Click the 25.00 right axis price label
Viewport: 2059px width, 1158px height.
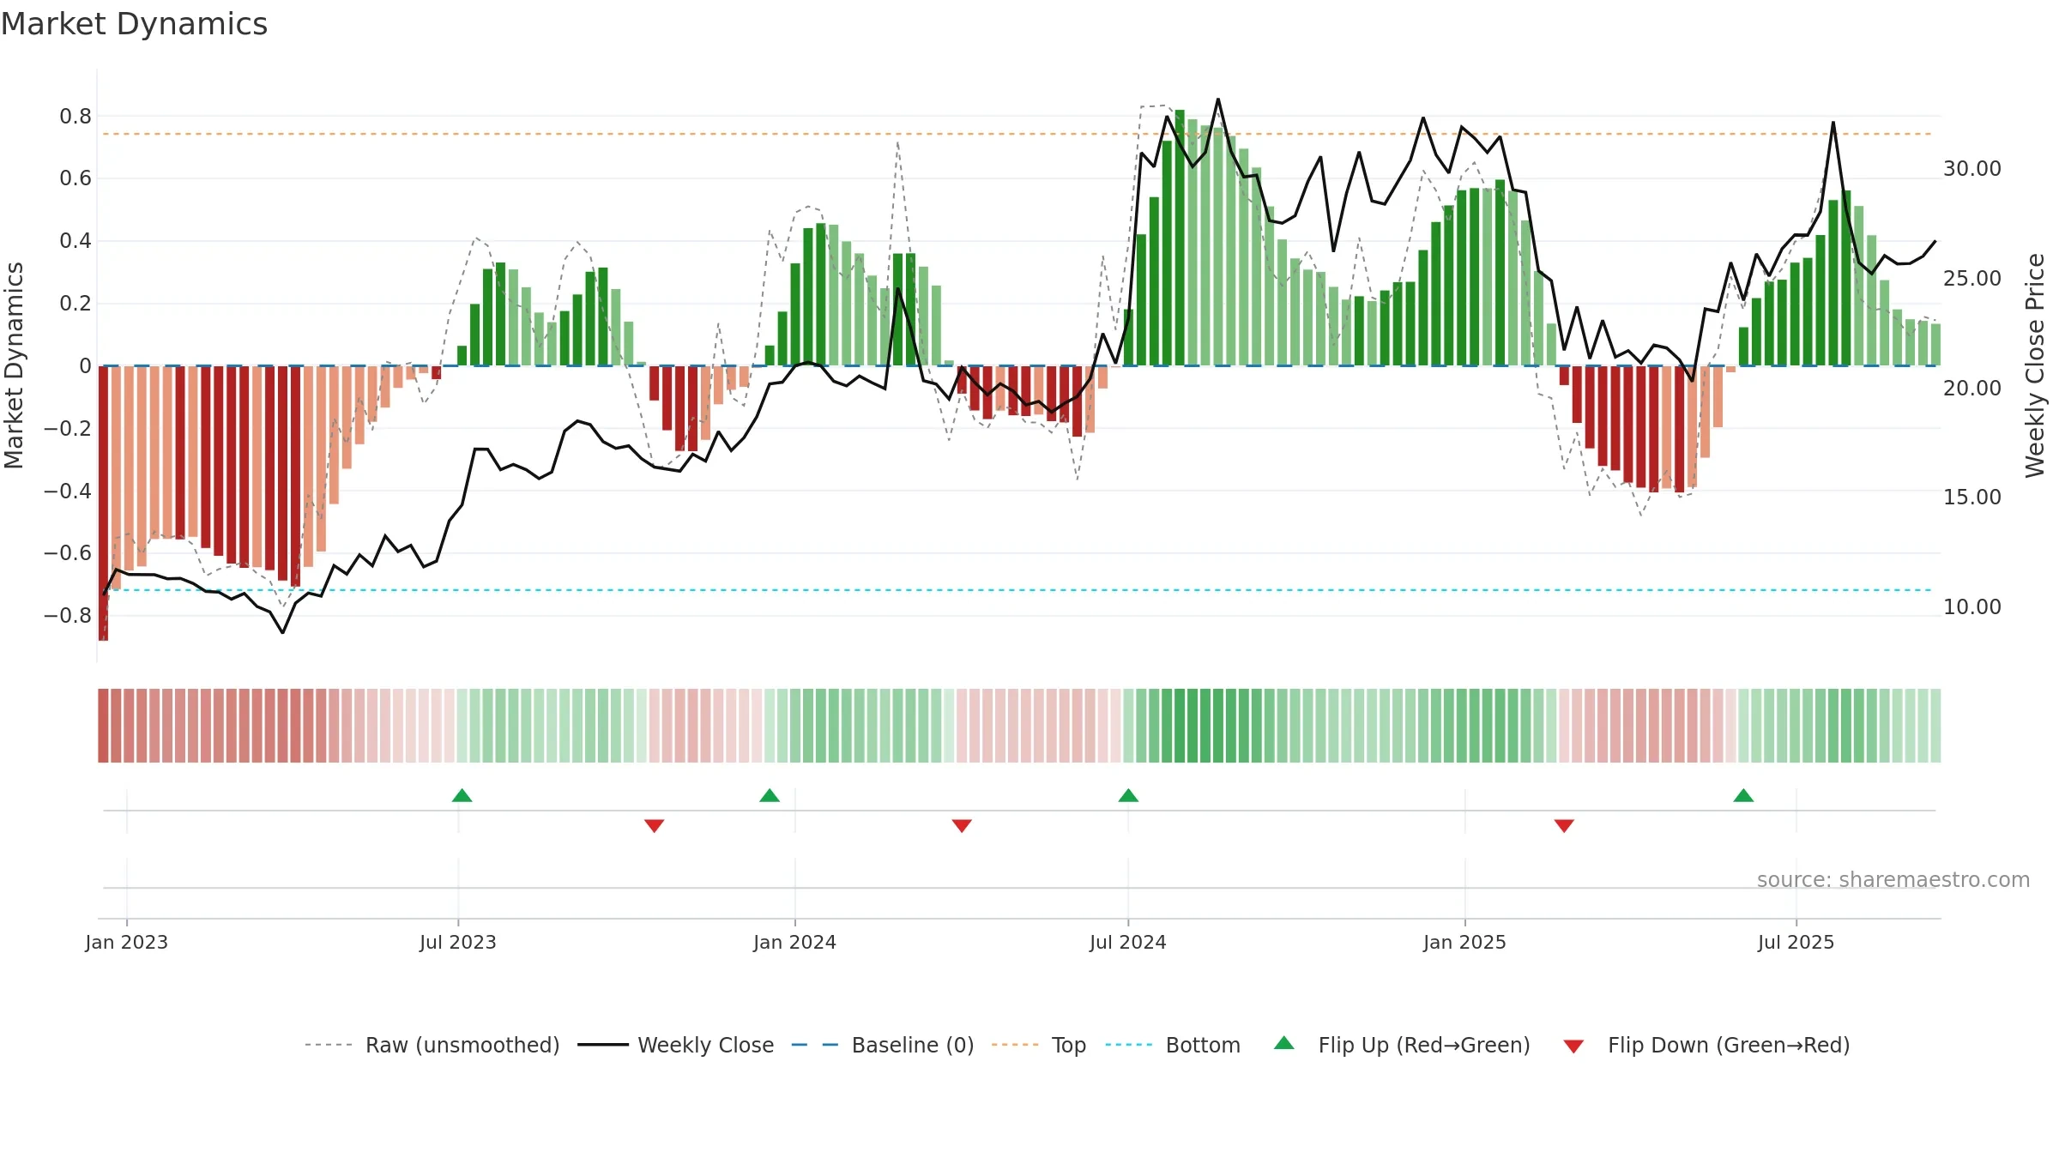[1972, 279]
